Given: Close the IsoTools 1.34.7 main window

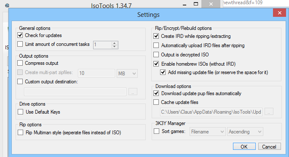Looking at the screenshot, I should (211, 4).
